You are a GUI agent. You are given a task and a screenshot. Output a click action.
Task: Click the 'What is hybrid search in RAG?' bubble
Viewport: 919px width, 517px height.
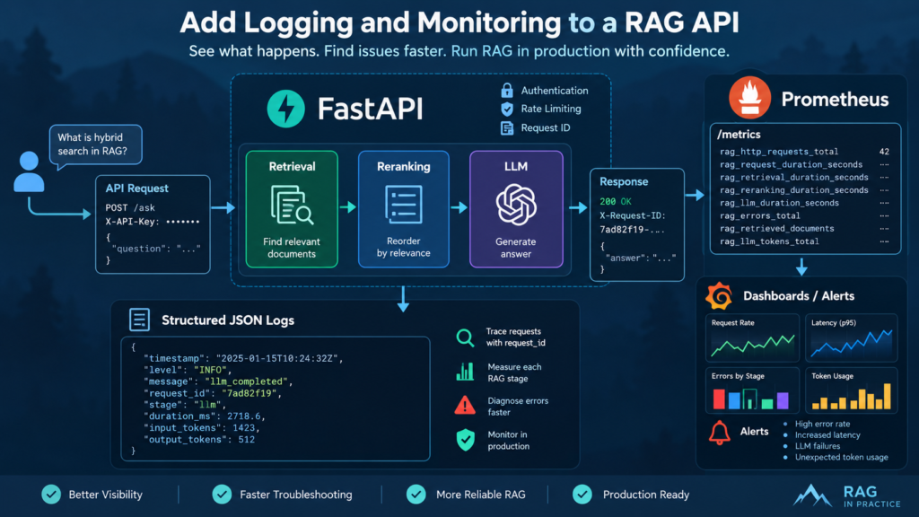click(95, 145)
